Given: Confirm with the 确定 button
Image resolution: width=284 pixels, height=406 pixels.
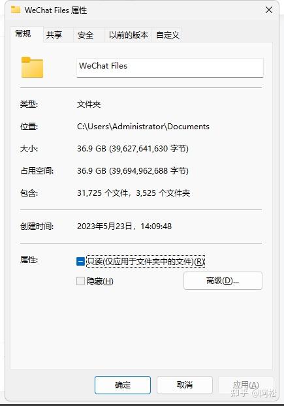Looking at the screenshot, I should point(123,385).
